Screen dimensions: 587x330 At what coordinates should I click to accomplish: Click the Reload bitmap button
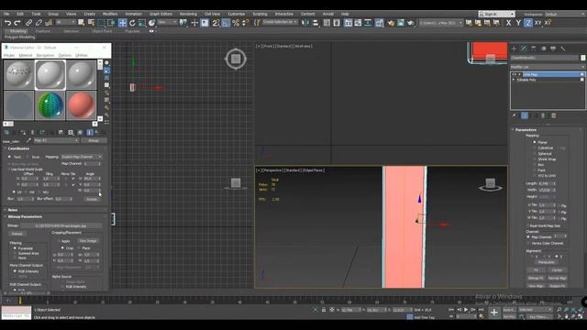17,234
